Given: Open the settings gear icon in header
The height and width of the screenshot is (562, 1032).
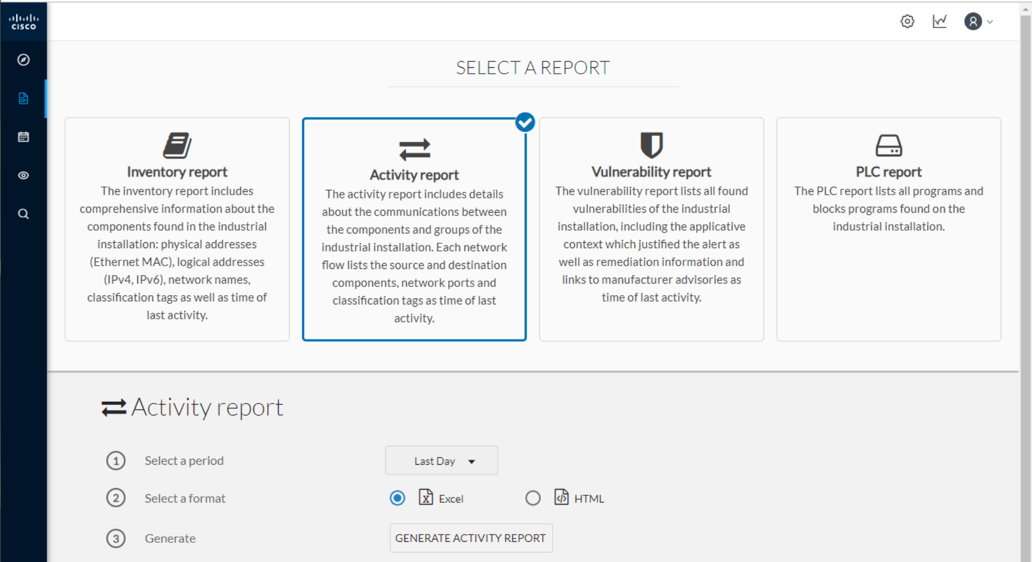Looking at the screenshot, I should (907, 21).
